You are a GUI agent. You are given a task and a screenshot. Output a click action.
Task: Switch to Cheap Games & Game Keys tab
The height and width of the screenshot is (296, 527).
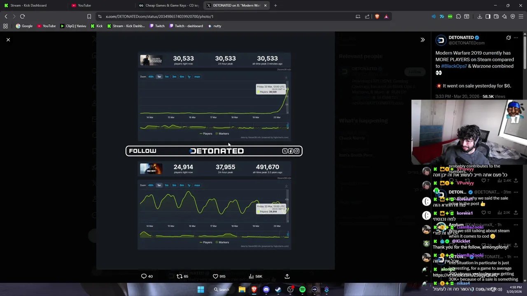(169, 5)
